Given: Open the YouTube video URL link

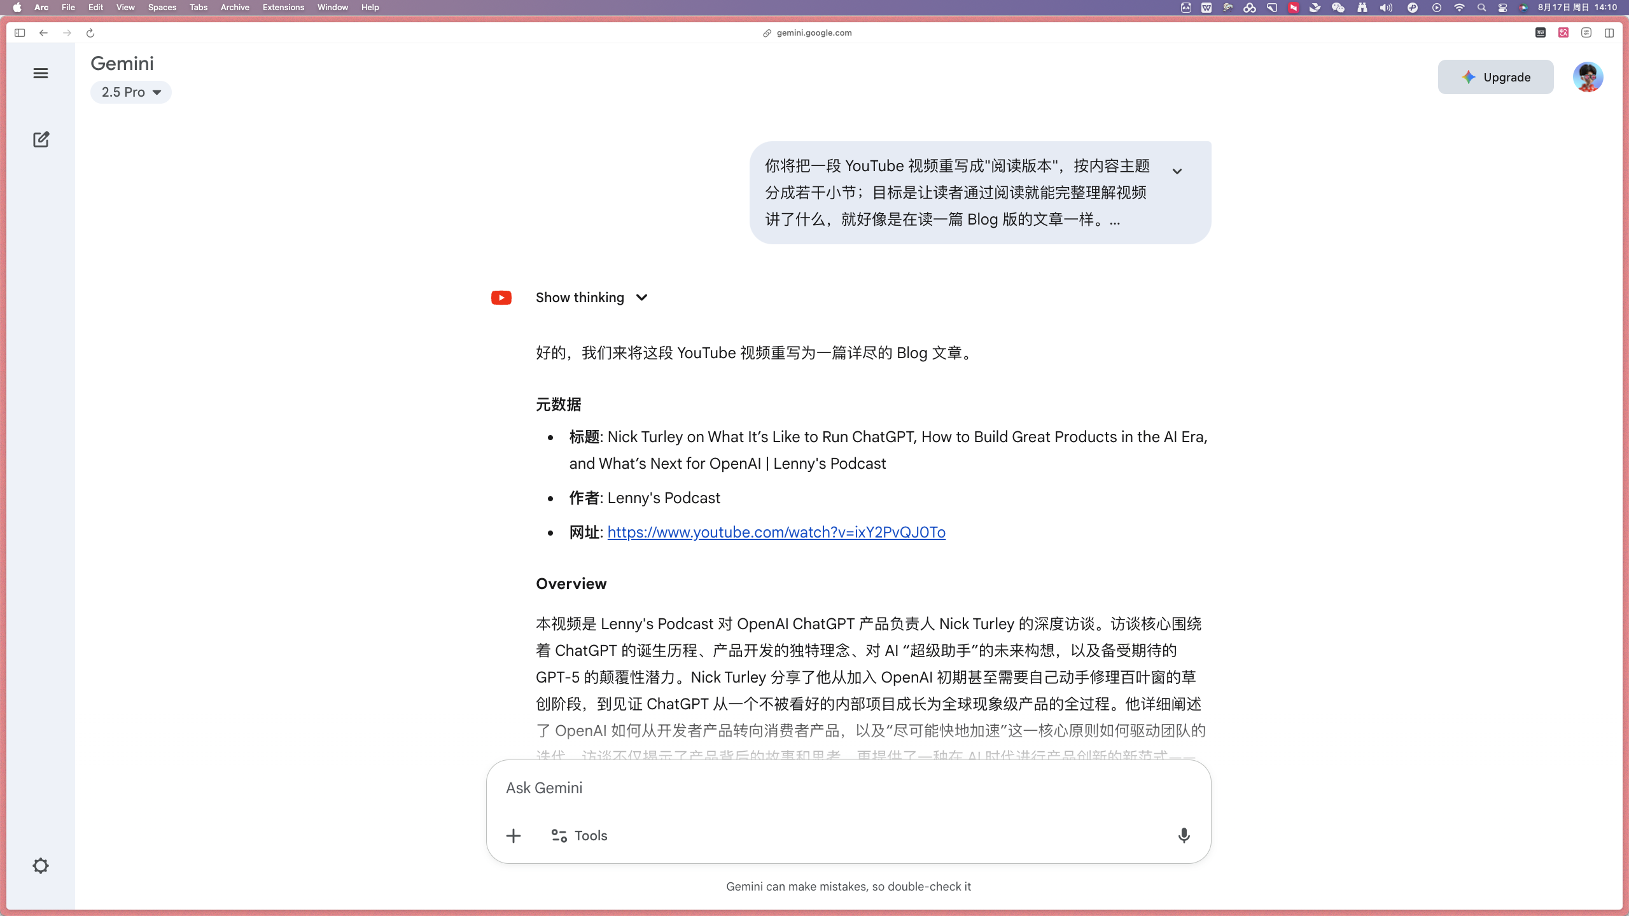Looking at the screenshot, I should tap(776, 532).
